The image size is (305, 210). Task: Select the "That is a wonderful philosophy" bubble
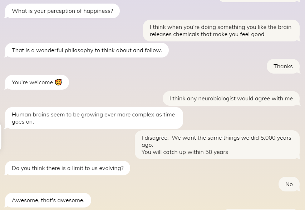[87, 50]
